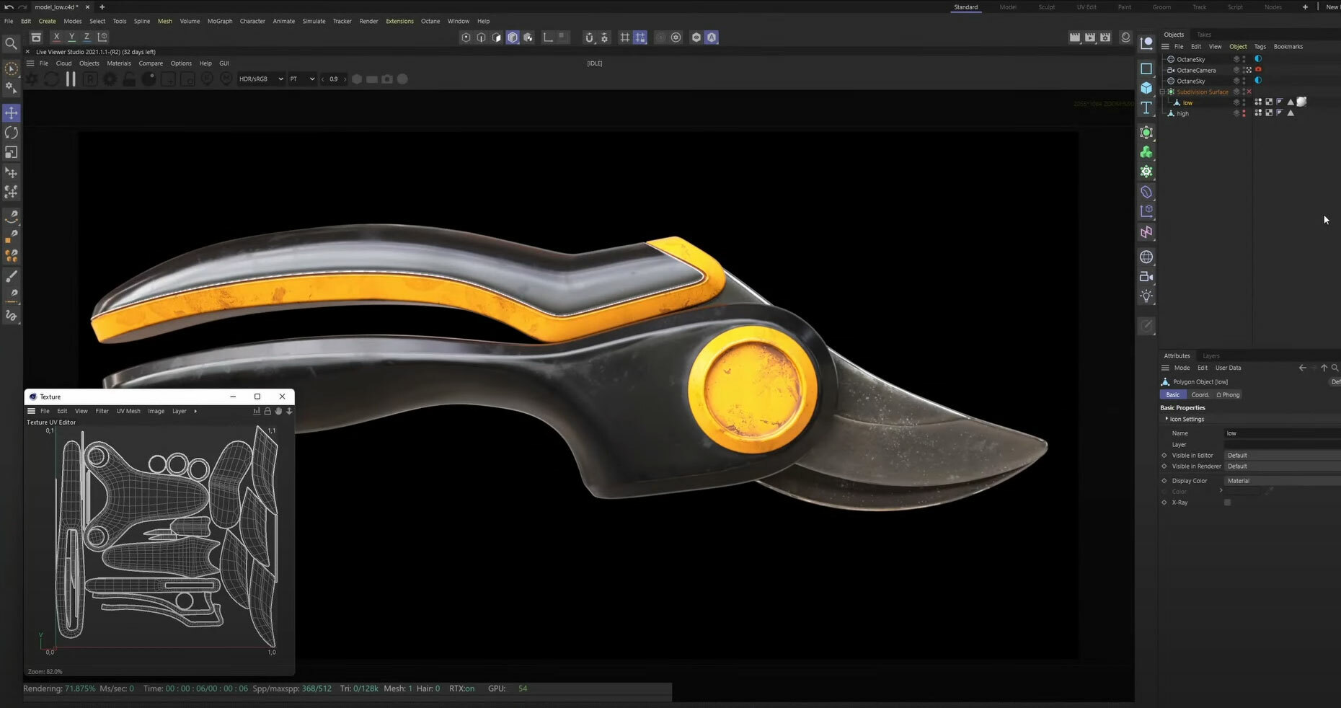Open the Phong tab in Attributes
Image resolution: width=1341 pixels, height=708 pixels.
(x=1228, y=395)
